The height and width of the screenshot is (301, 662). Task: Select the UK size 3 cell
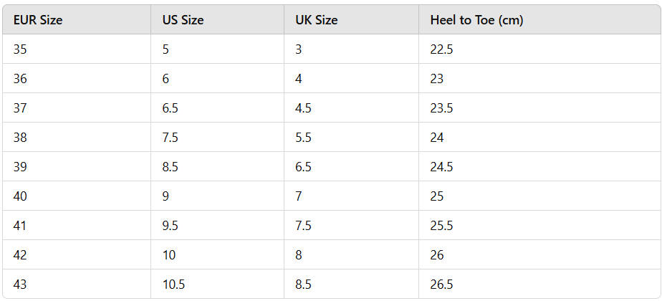click(299, 49)
